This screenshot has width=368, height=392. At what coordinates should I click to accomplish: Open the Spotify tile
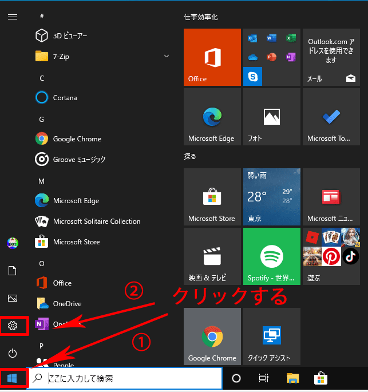pos(271,256)
